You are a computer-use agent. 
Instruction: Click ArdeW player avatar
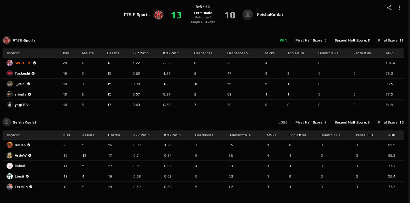(10, 155)
